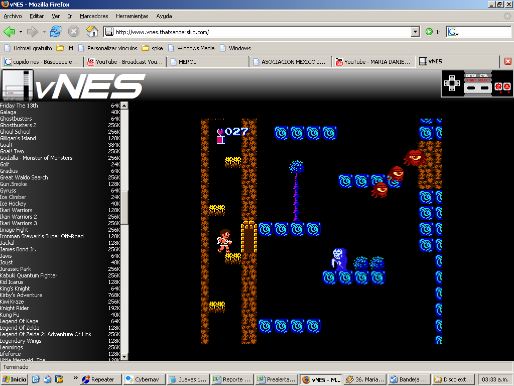Open the Ayuda menu
This screenshot has height=386, width=514.
164,16
